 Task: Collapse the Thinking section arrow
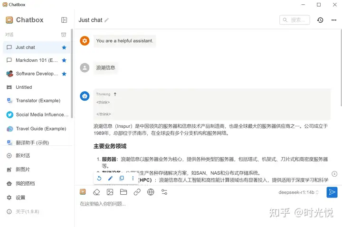click(x=115, y=94)
